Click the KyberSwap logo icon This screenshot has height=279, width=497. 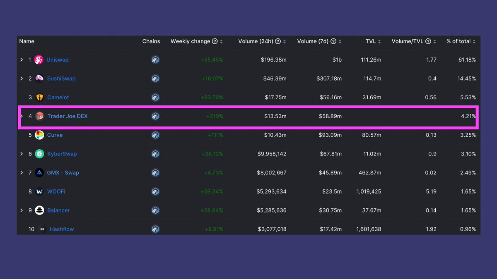click(x=39, y=154)
